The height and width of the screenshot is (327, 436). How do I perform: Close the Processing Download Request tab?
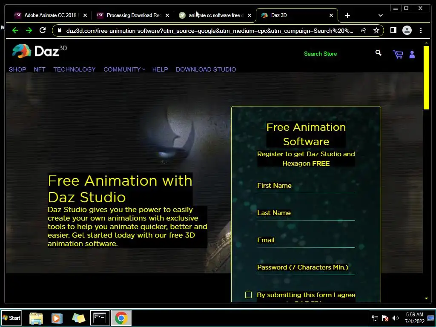(167, 15)
